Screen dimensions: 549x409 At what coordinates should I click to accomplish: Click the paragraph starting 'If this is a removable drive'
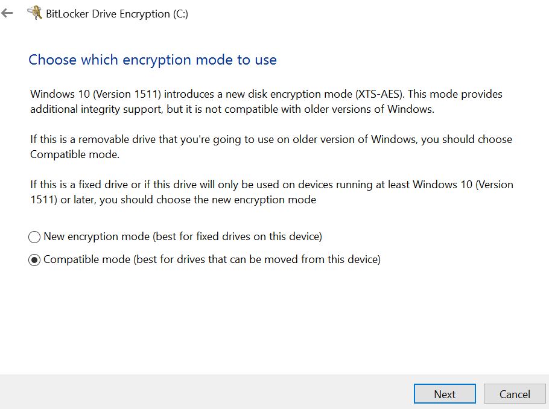coord(271,147)
